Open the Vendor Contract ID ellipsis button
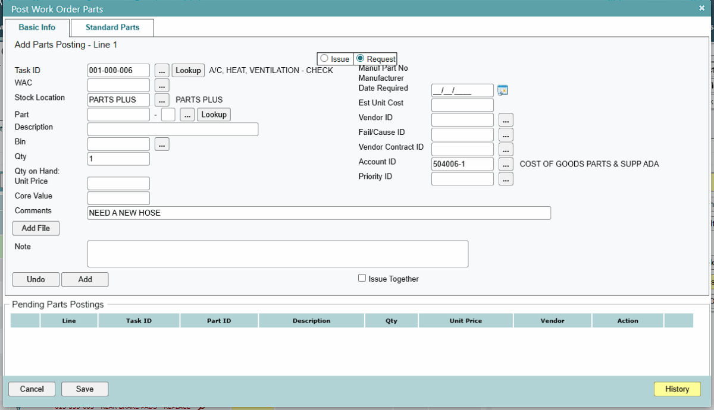714x410 pixels. 506,150
